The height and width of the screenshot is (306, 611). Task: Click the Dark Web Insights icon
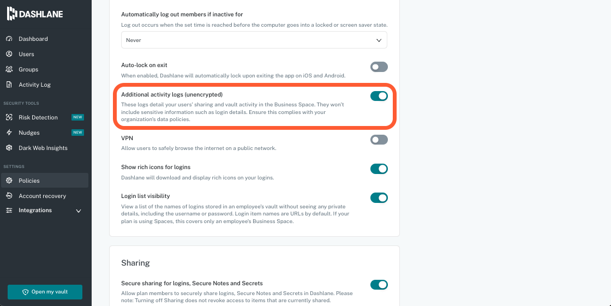9,148
